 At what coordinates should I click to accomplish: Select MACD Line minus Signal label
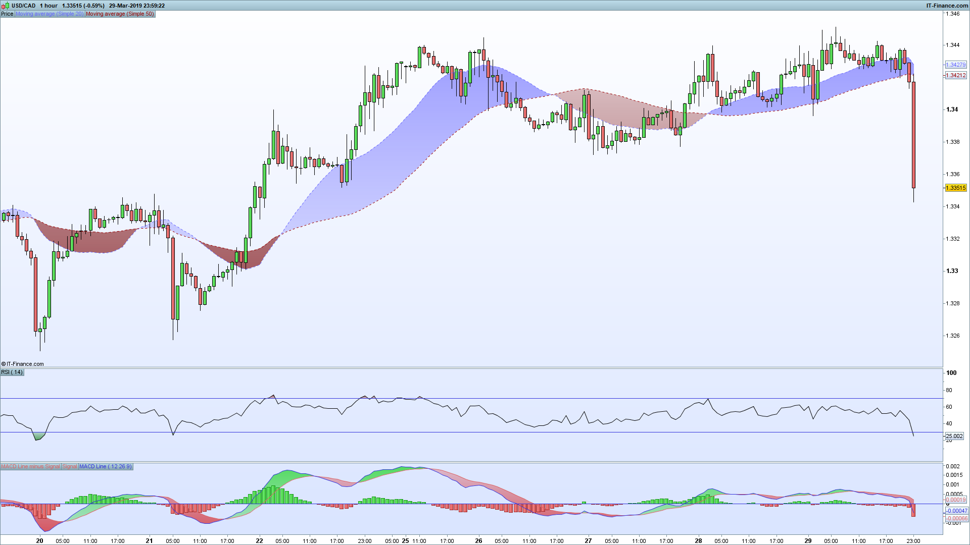tap(30, 467)
